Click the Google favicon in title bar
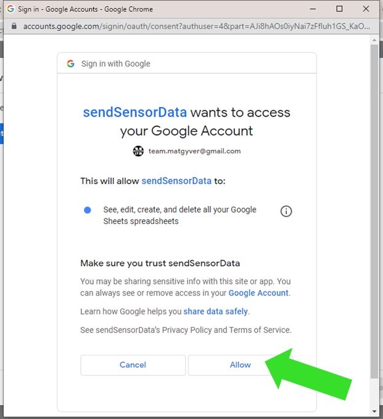This screenshot has height=419, width=383. [10, 9]
